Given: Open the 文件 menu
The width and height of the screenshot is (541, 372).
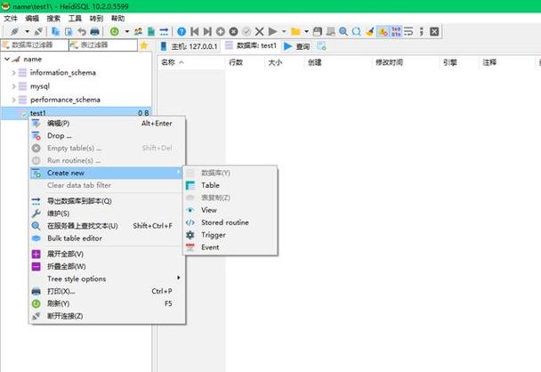Looking at the screenshot, I should click(11, 19).
